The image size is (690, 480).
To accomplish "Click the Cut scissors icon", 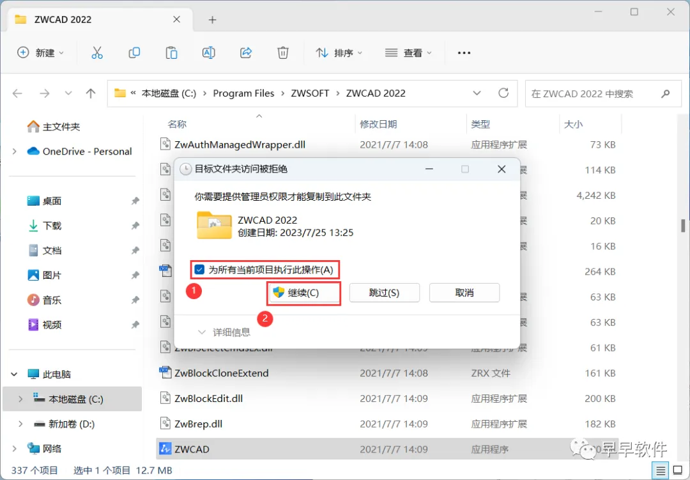I will pos(97,53).
